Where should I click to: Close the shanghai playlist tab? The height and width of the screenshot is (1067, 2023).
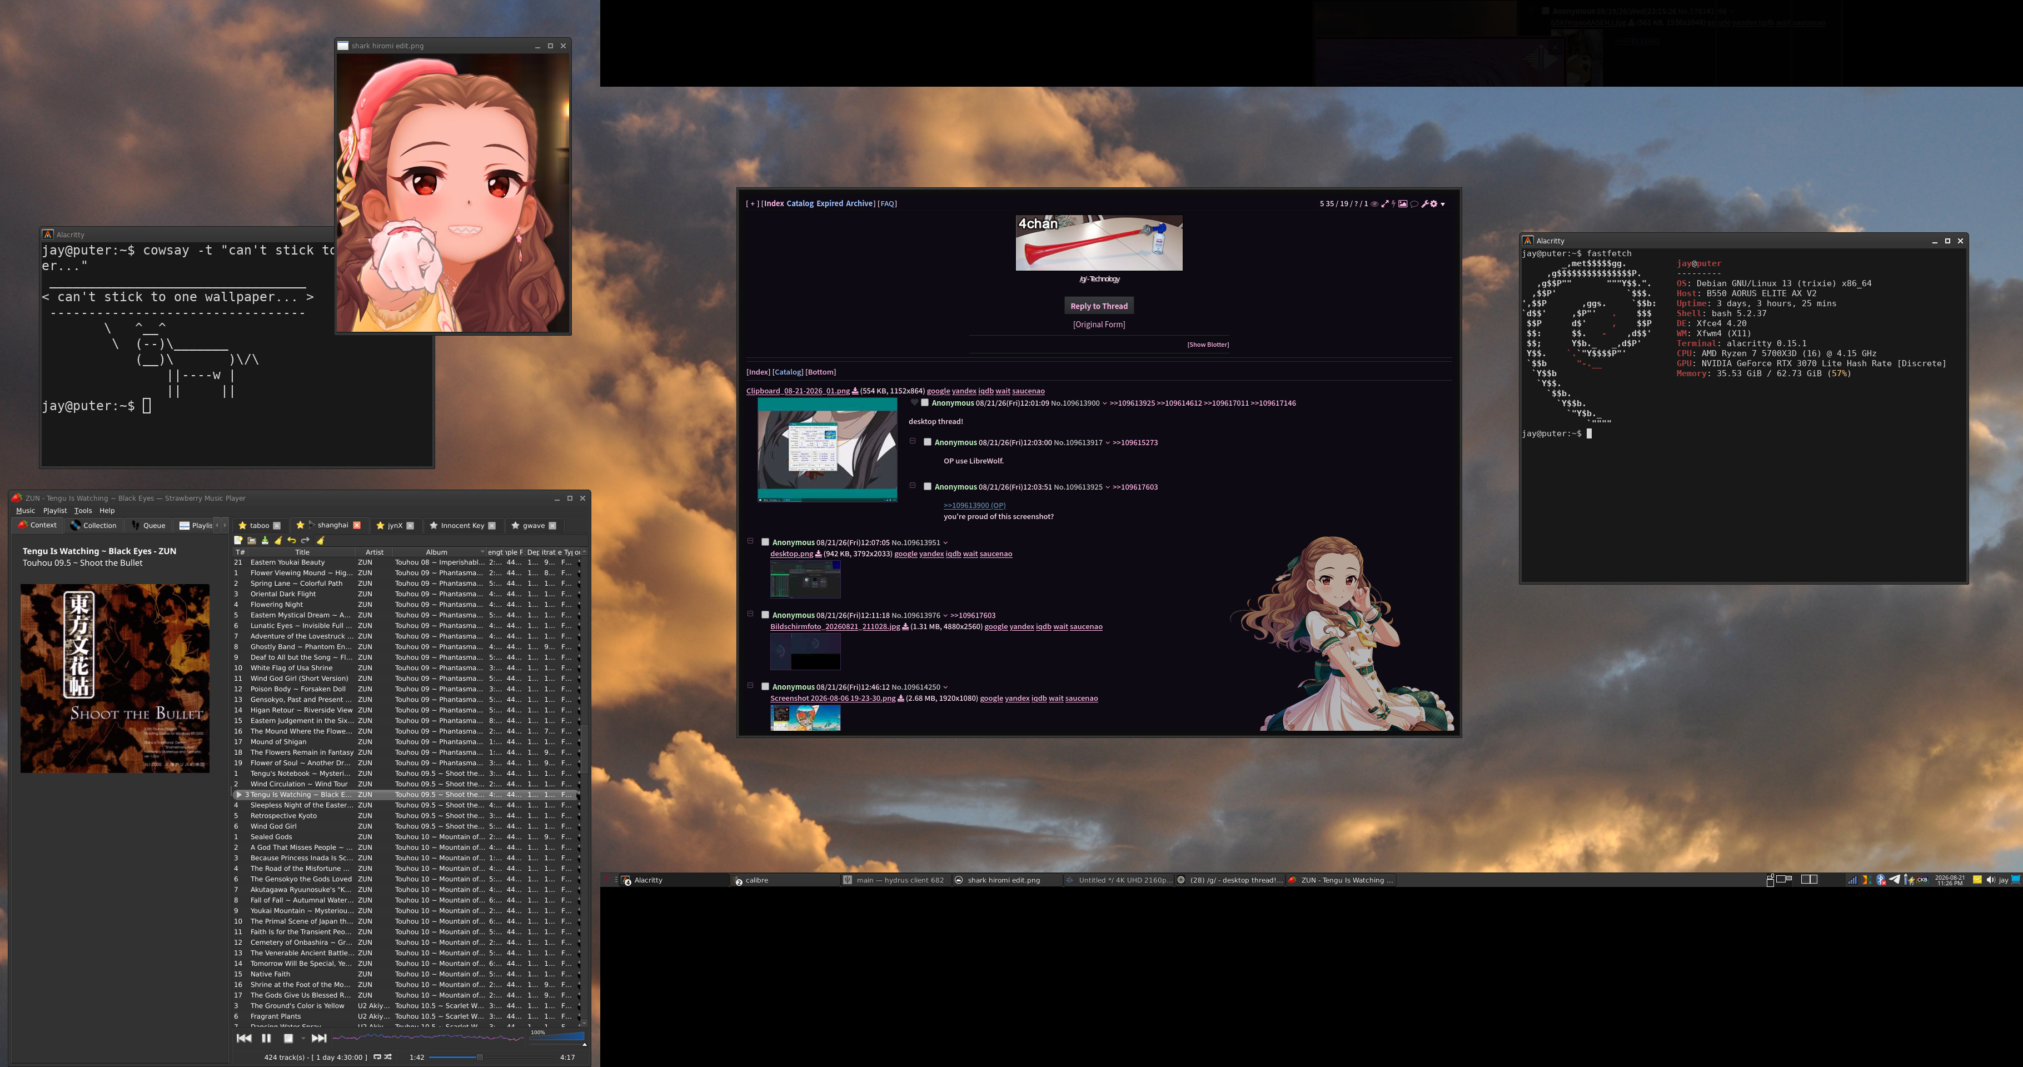point(357,525)
